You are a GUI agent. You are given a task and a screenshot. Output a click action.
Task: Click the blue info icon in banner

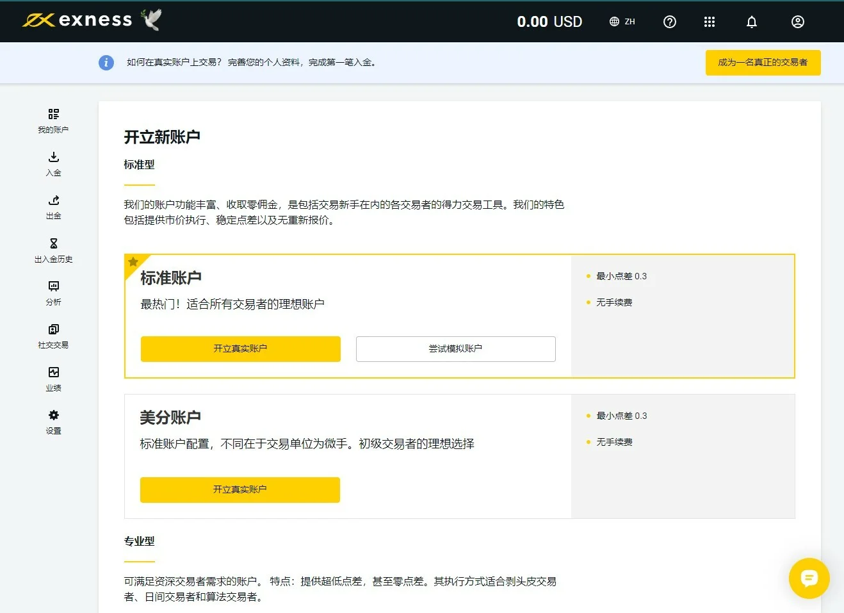point(106,62)
